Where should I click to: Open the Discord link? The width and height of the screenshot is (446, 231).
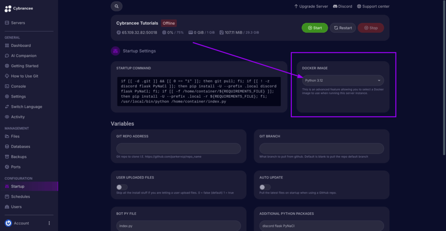tap(342, 6)
